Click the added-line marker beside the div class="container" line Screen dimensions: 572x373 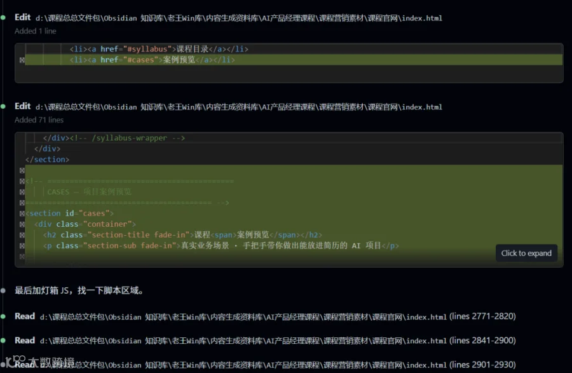point(22,224)
